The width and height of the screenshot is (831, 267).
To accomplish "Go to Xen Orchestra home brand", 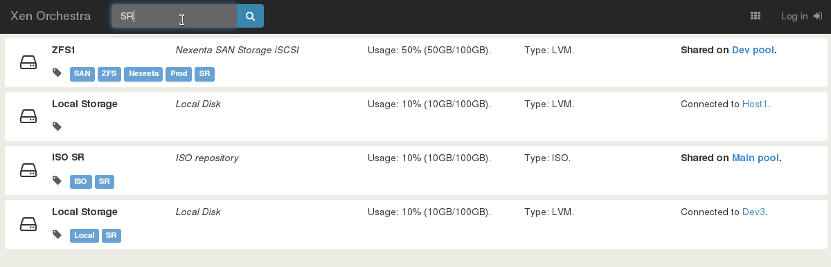I will [x=51, y=16].
